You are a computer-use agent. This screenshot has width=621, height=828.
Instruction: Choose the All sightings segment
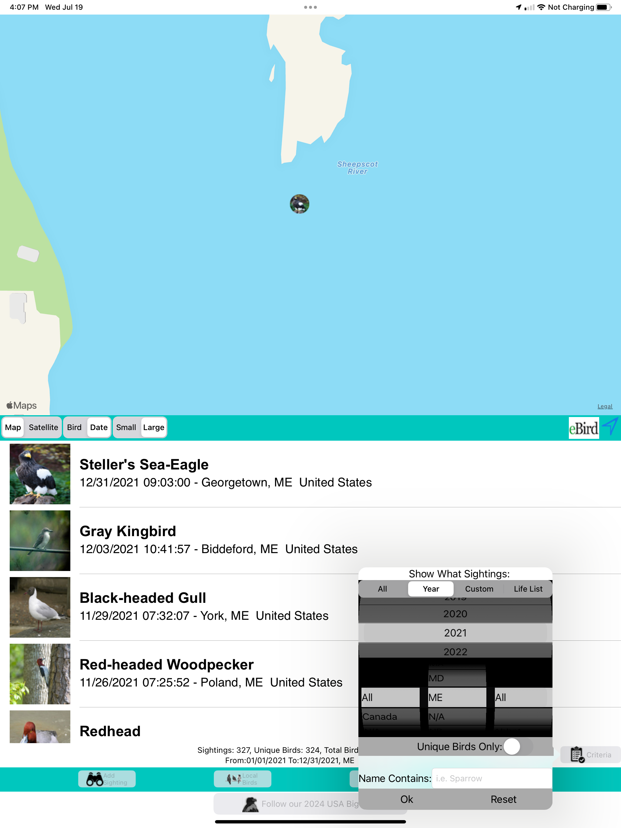point(382,589)
